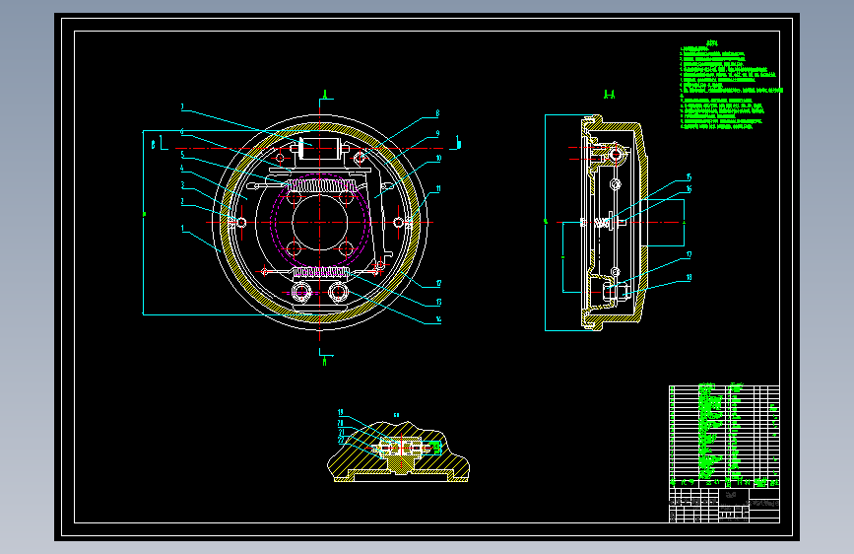Click part callout number 8
The height and width of the screenshot is (554, 854).
[x=437, y=113]
